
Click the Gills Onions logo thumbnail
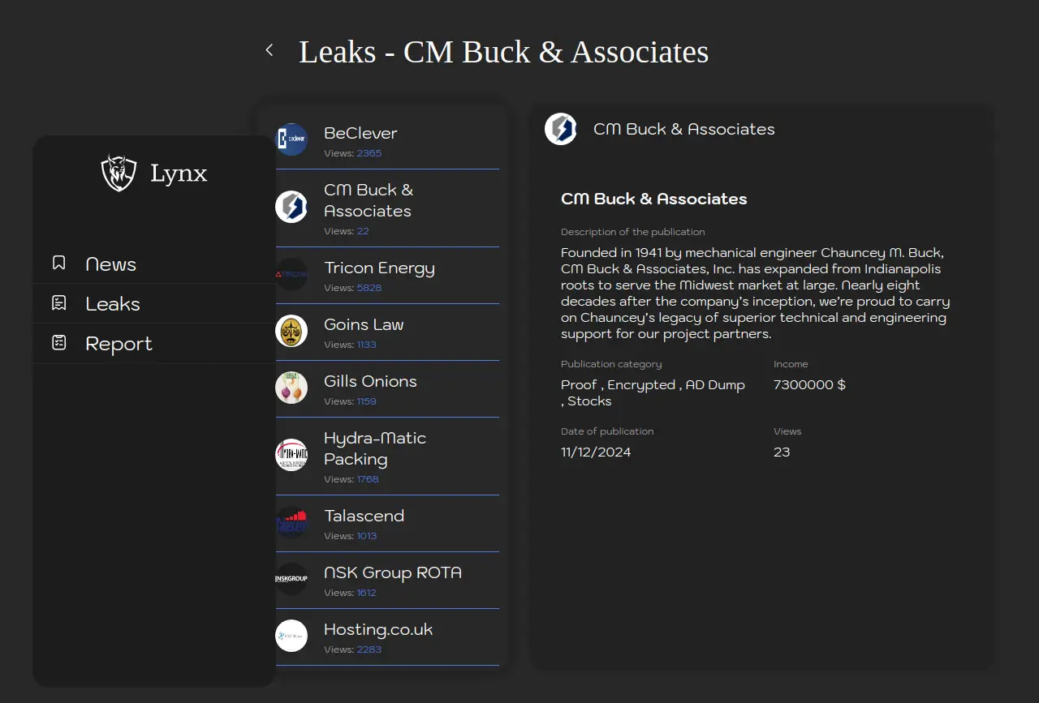[291, 388]
